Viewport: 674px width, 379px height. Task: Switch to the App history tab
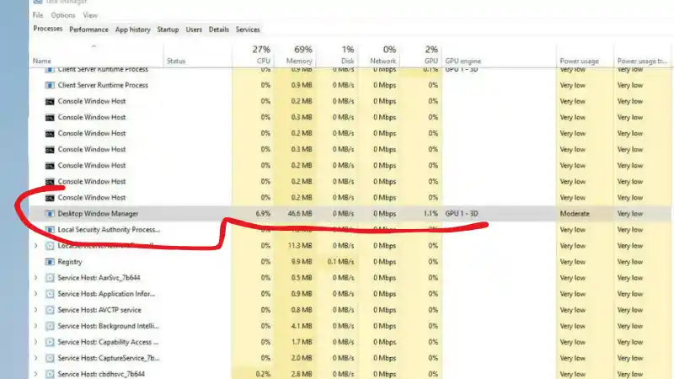[132, 29]
